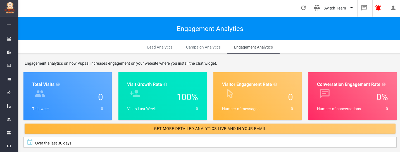Open the analytics chart sidebar icon
Viewport: 400px width, 152px height.
pos(9,39)
